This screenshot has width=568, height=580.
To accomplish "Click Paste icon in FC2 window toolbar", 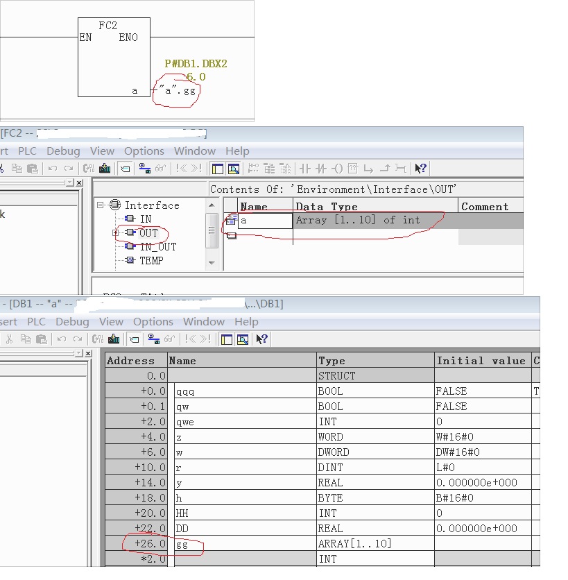I will (x=33, y=169).
